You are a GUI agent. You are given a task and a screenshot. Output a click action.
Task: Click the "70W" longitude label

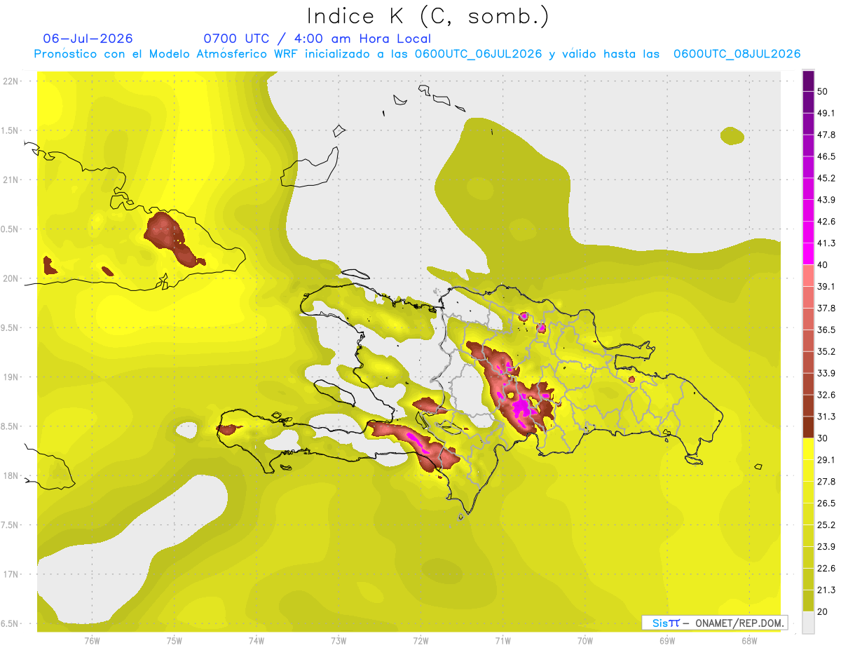point(585,640)
